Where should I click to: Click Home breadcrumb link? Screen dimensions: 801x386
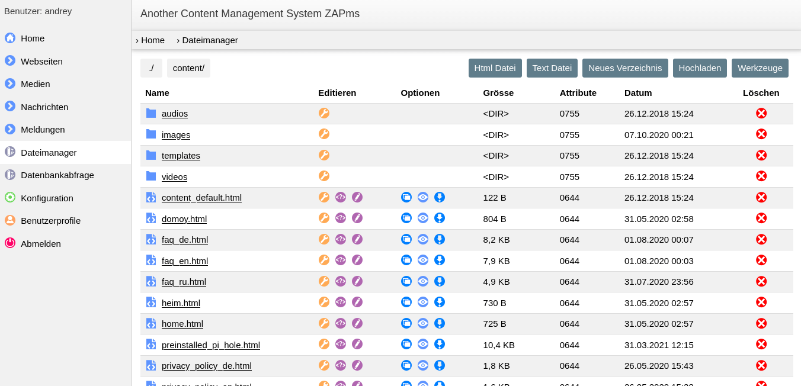pyautogui.click(x=150, y=40)
